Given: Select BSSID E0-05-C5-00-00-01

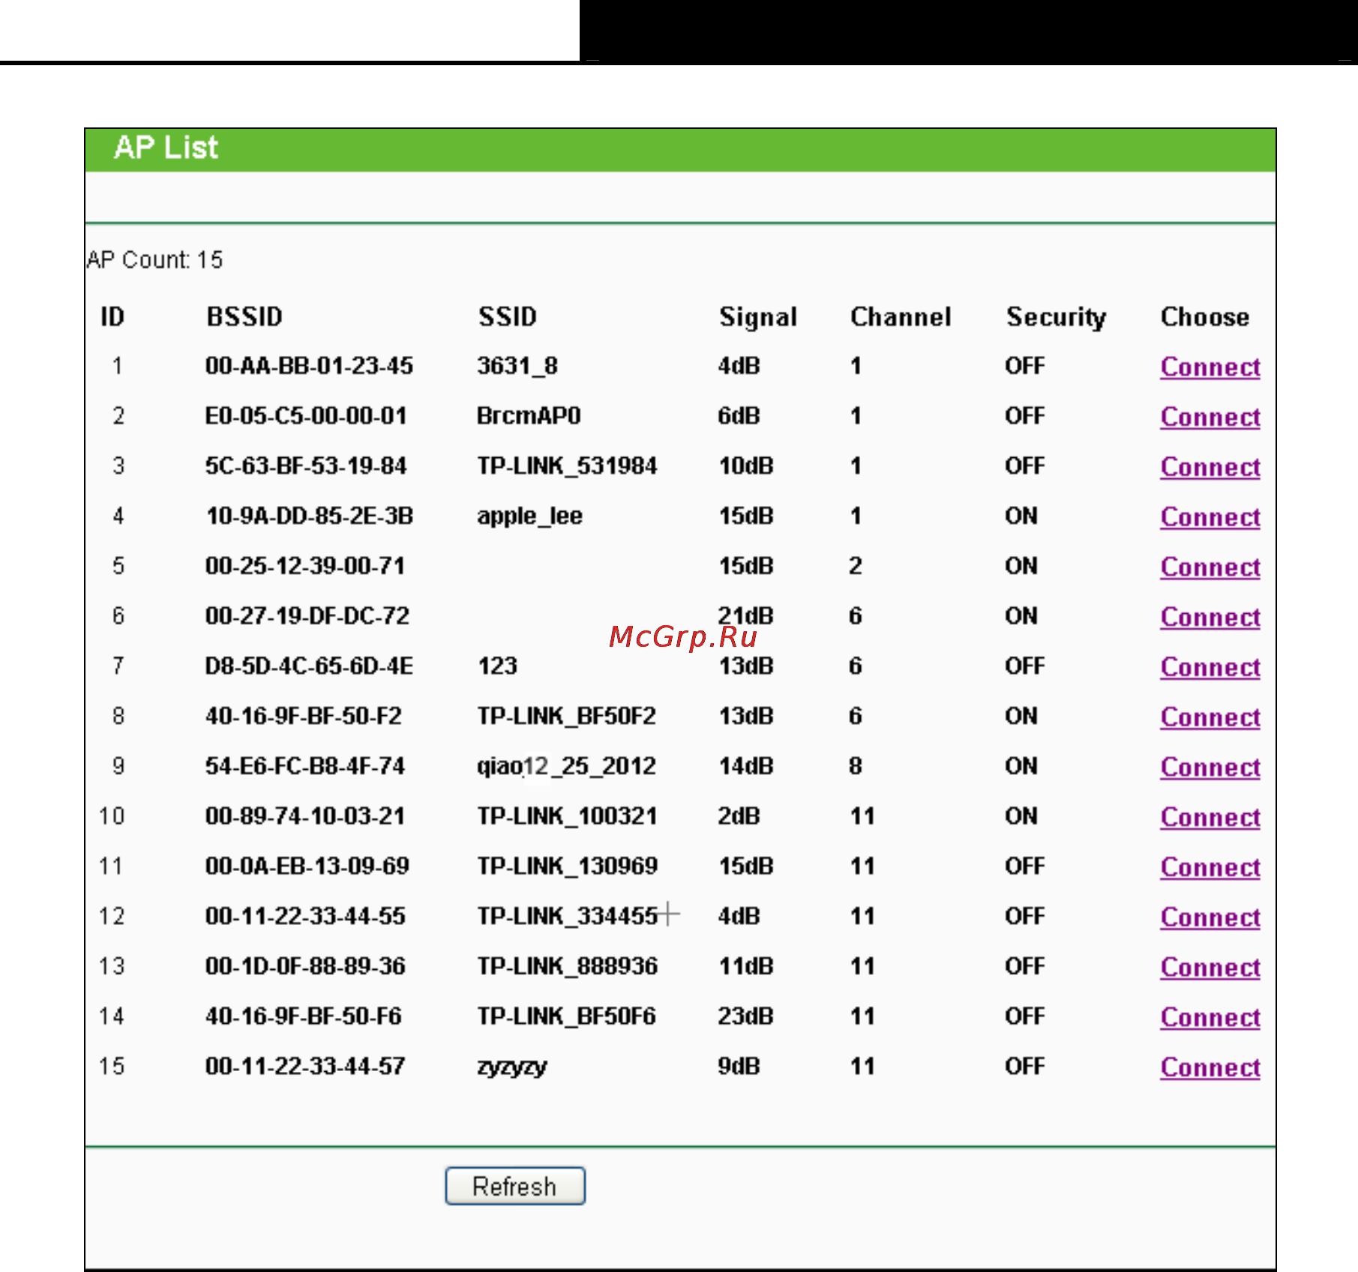Looking at the screenshot, I should pyautogui.click(x=306, y=416).
